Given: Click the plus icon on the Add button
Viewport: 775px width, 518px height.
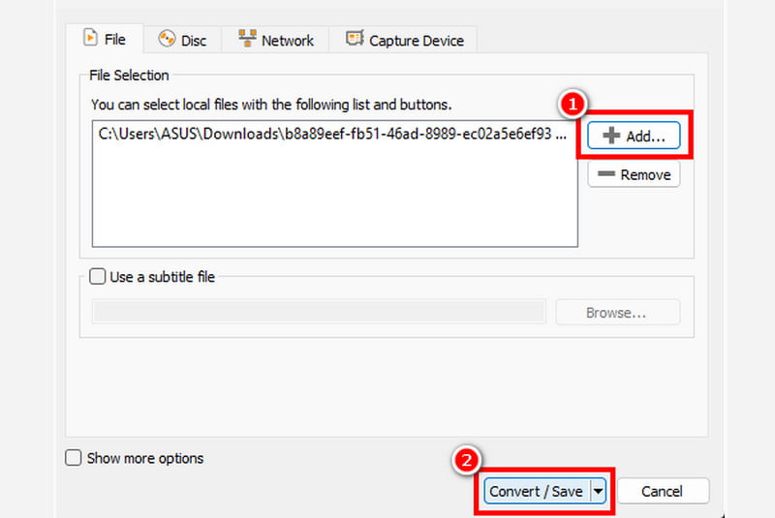Looking at the screenshot, I should [611, 137].
